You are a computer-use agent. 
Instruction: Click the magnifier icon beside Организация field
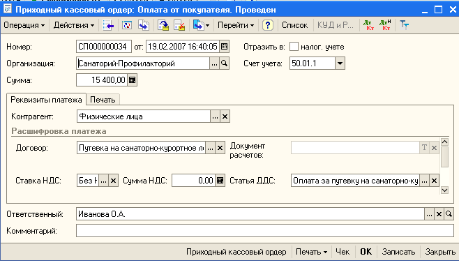[x=225, y=63]
